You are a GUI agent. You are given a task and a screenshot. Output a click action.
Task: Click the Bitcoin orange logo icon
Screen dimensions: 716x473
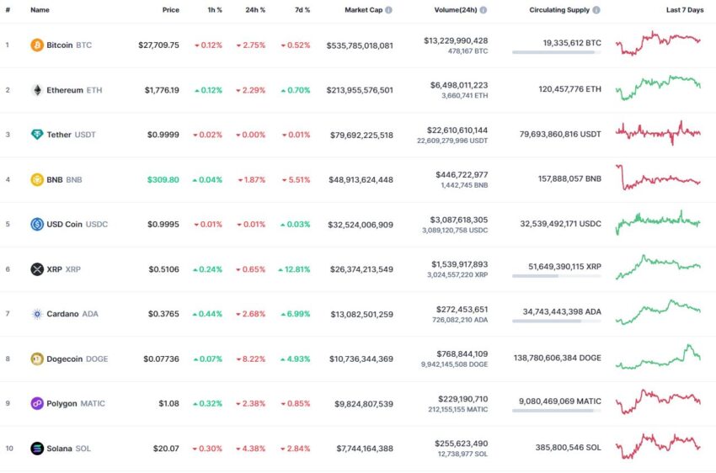37,45
